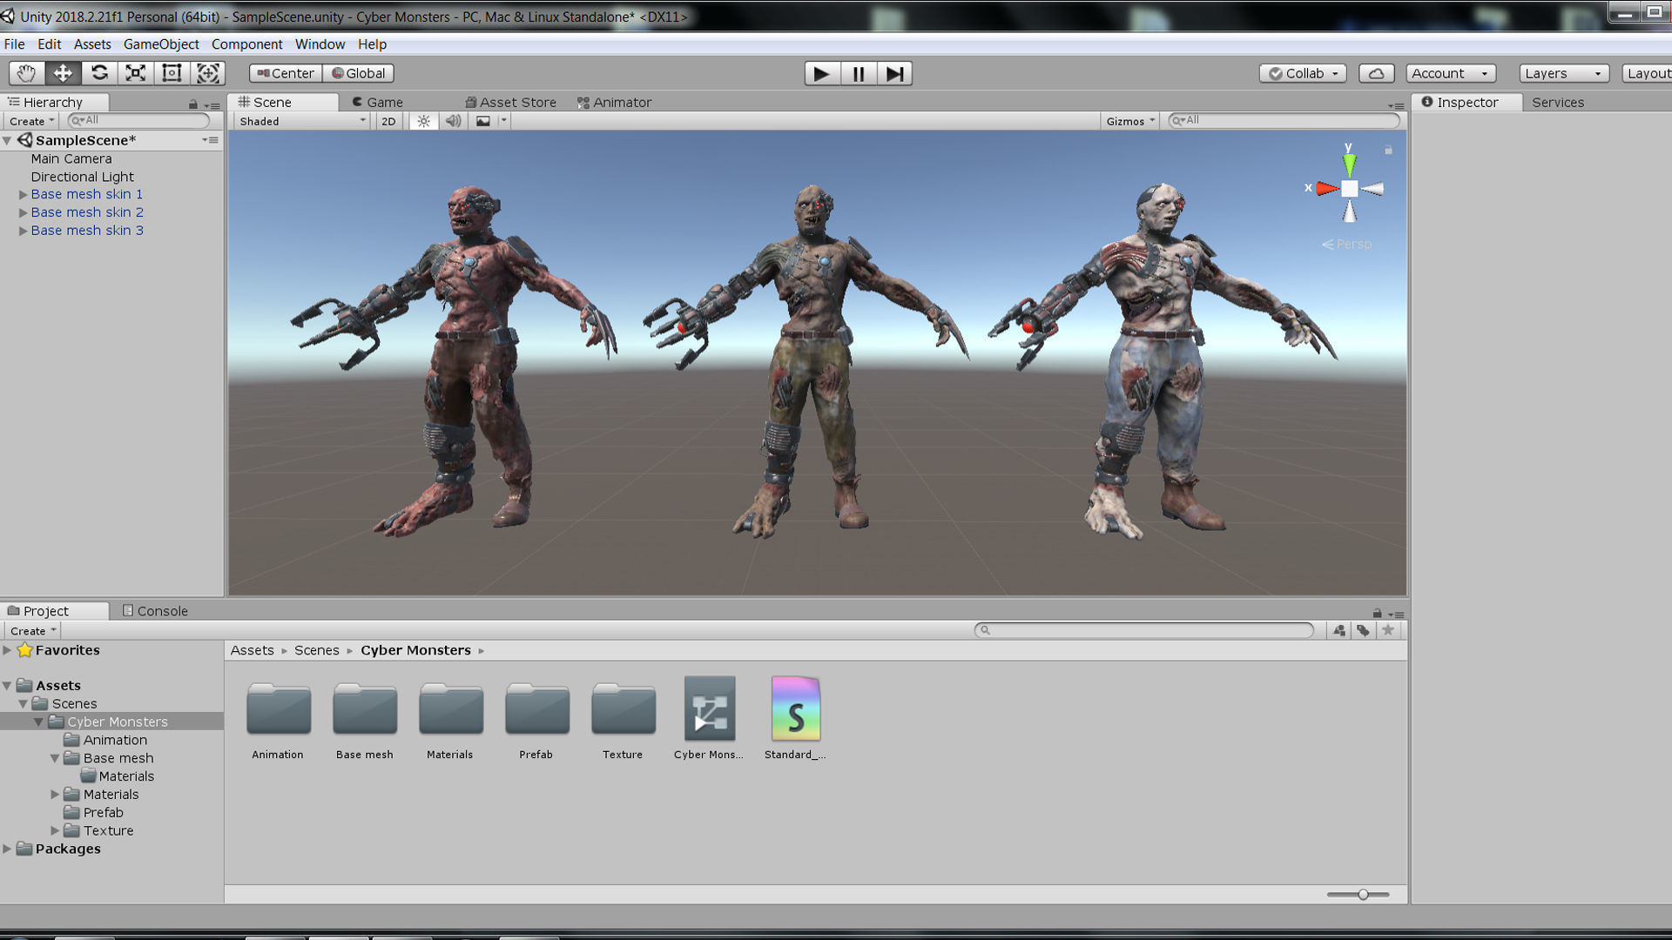Open the Base mesh folder thumbnail
The height and width of the screenshot is (940, 1672).
click(x=364, y=708)
